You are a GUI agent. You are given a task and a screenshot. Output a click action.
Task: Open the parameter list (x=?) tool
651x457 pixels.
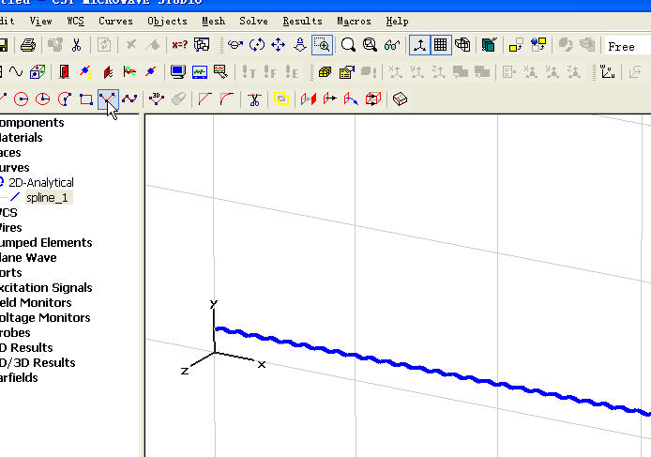tap(179, 45)
